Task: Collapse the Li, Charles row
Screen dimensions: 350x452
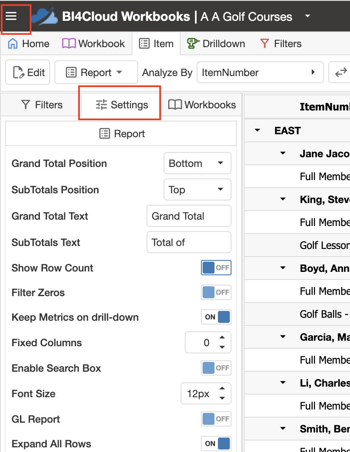Action: click(x=283, y=383)
